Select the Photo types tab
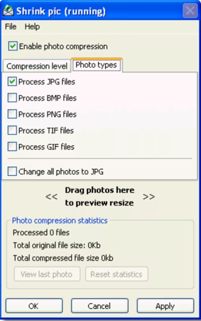This screenshot has height=321, width=201. (x=97, y=65)
